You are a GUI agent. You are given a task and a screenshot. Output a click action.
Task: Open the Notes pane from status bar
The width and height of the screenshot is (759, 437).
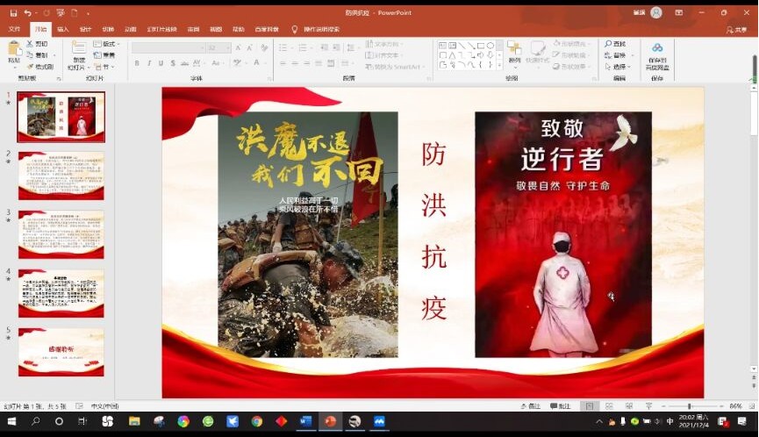pyautogui.click(x=531, y=406)
